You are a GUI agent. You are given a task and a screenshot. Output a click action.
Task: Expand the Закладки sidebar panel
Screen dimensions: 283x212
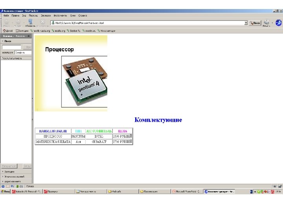[16, 172]
